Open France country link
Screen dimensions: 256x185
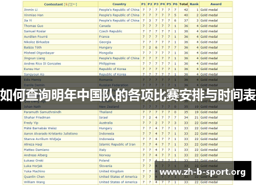(x=104, y=37)
